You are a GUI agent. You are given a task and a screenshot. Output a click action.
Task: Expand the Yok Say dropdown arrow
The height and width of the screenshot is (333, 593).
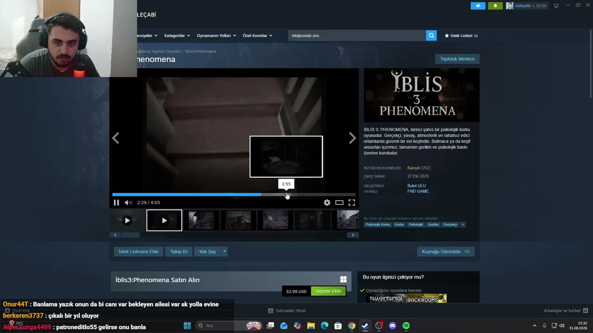point(224,252)
